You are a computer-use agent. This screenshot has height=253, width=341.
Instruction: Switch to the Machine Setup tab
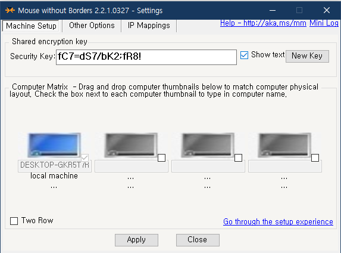tap(31, 26)
